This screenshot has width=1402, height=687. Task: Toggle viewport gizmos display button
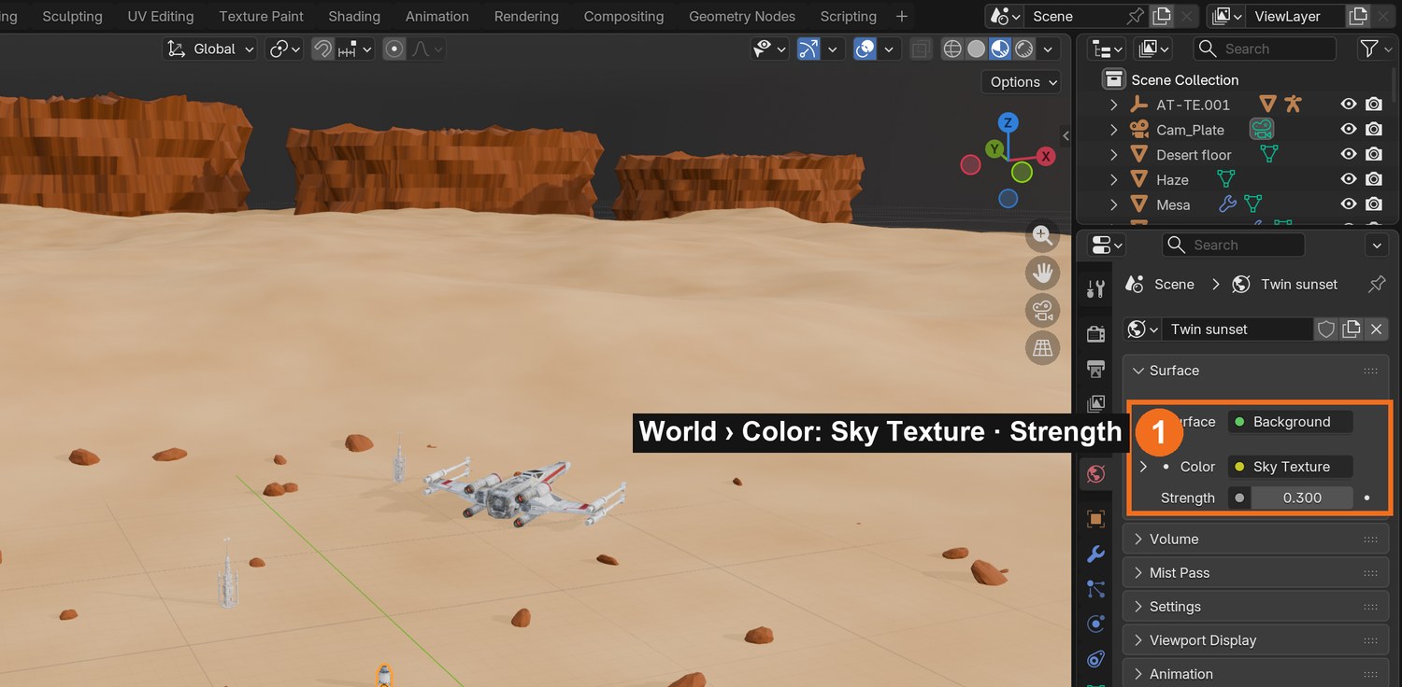point(808,49)
